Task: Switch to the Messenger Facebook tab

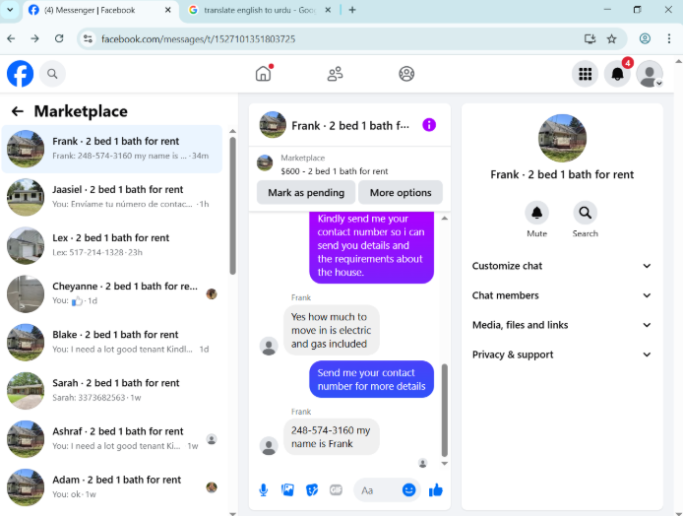Action: (99, 11)
